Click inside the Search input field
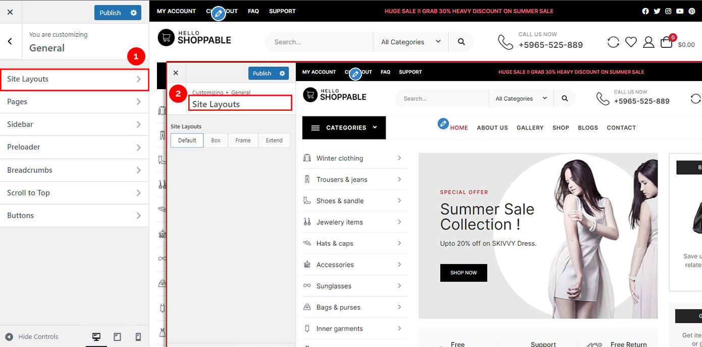Image resolution: width=702 pixels, height=347 pixels. point(318,42)
